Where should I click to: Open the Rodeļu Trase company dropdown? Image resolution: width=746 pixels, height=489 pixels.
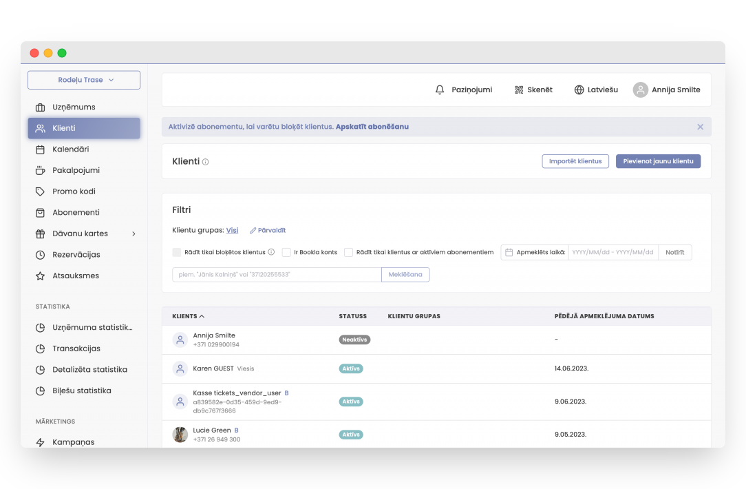tap(84, 80)
